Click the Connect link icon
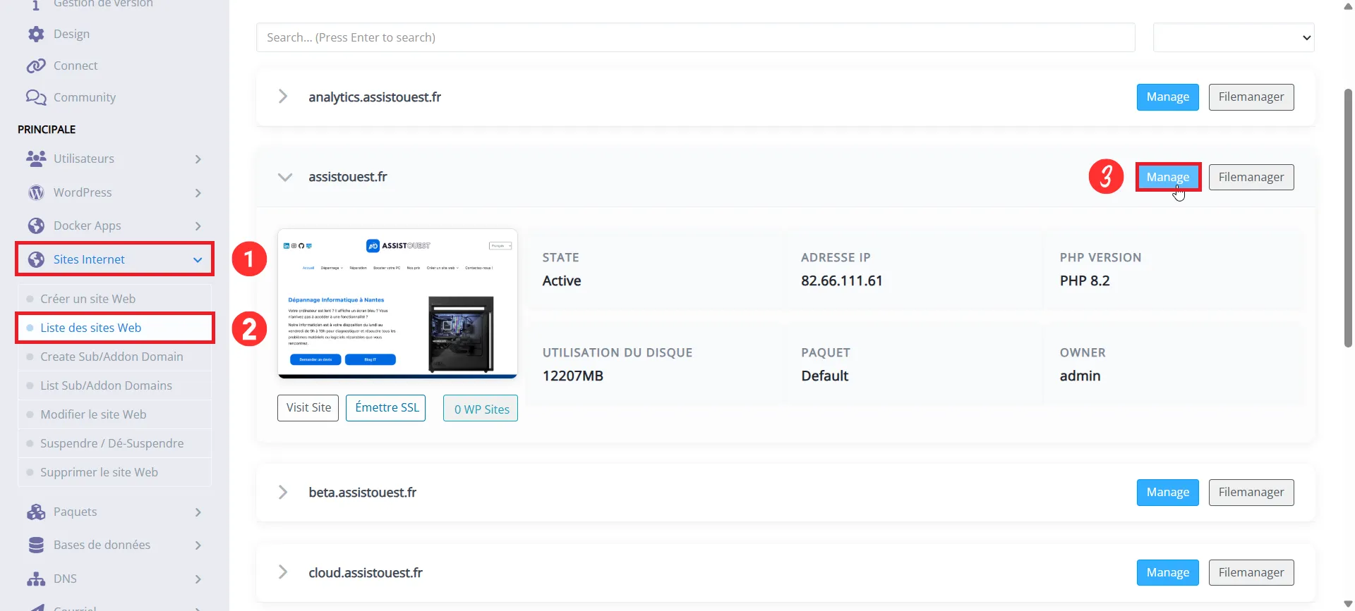The width and height of the screenshot is (1355, 611). [36, 66]
